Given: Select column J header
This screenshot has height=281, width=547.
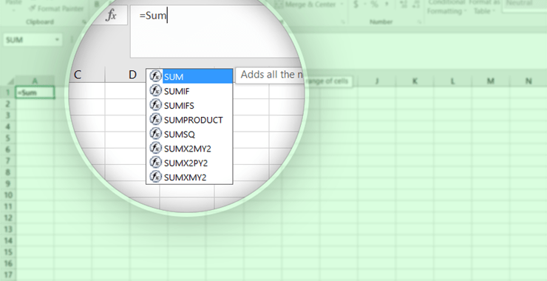Looking at the screenshot, I should (x=377, y=81).
